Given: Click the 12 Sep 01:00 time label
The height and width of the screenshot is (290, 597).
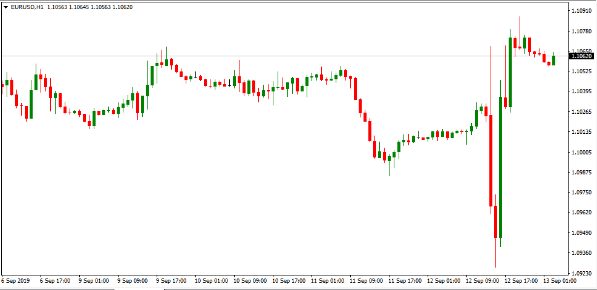Looking at the screenshot, I should pos(444,281).
